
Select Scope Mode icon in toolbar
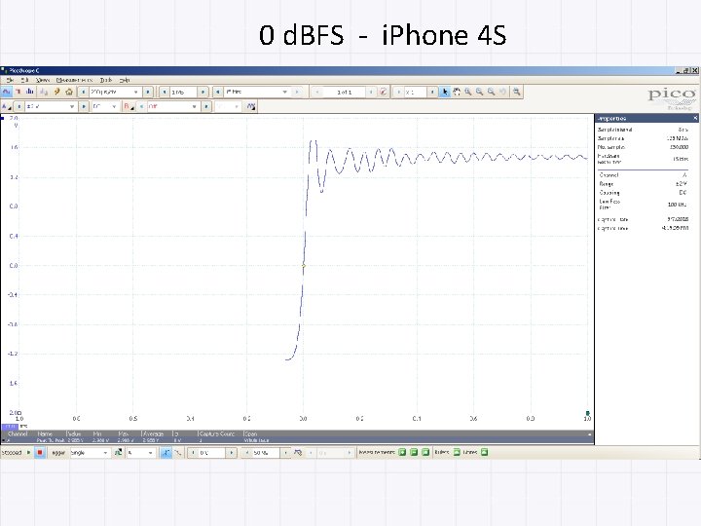pyautogui.click(x=6, y=92)
